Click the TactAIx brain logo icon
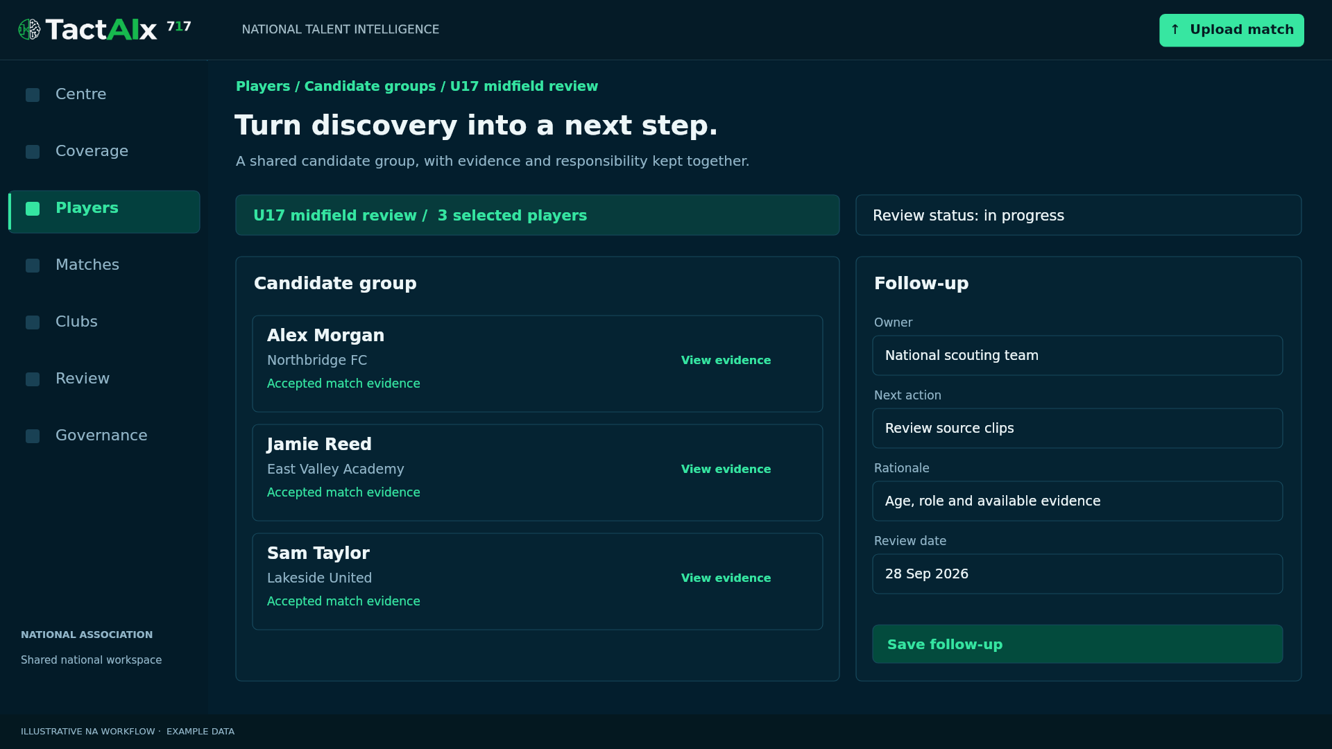The width and height of the screenshot is (1332, 749). tap(29, 30)
